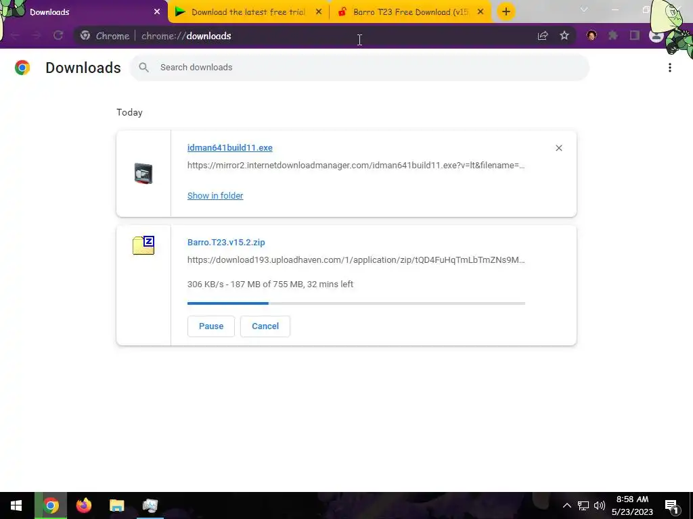The image size is (693, 519).
Task: Open the tab search chevron
Action: 584,9
